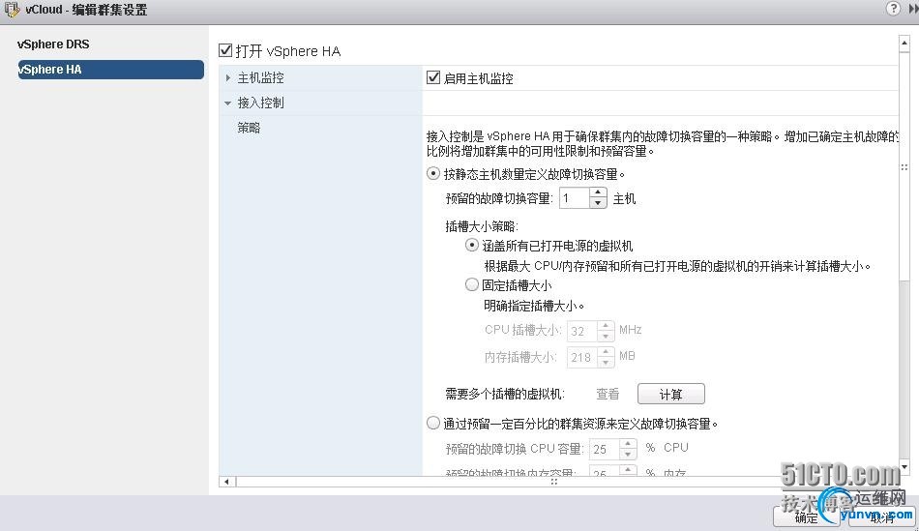The image size is (919, 531).
Task: Click the 插槽大小策略 label
Action: click(x=482, y=226)
